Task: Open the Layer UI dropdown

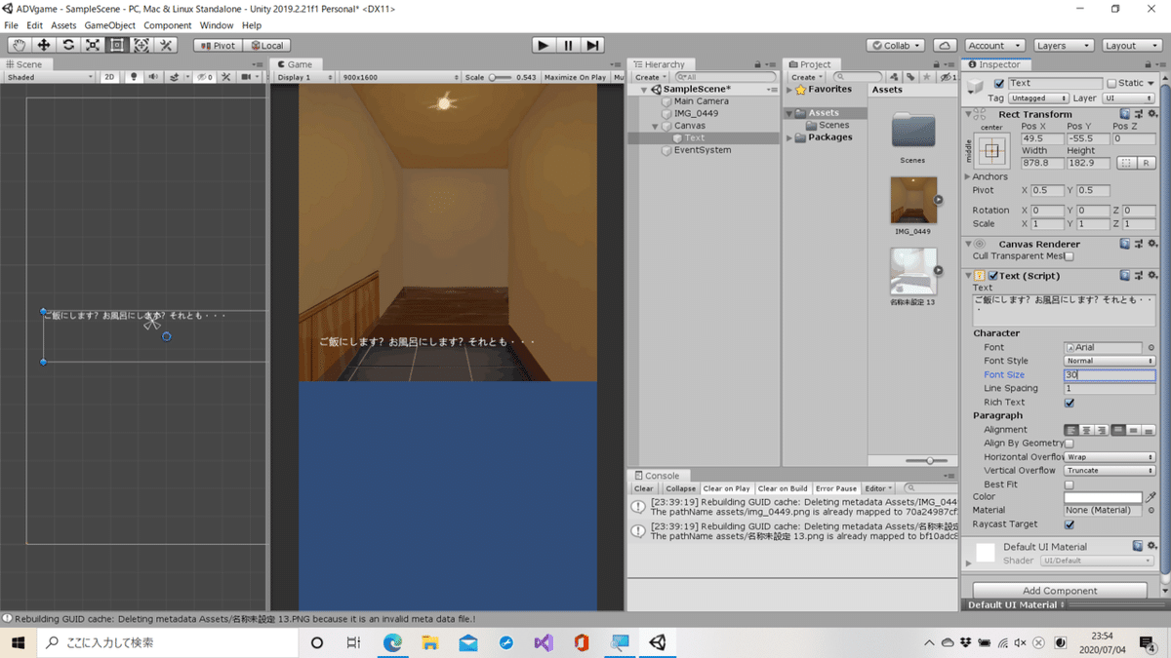Action: pyautogui.click(x=1128, y=98)
